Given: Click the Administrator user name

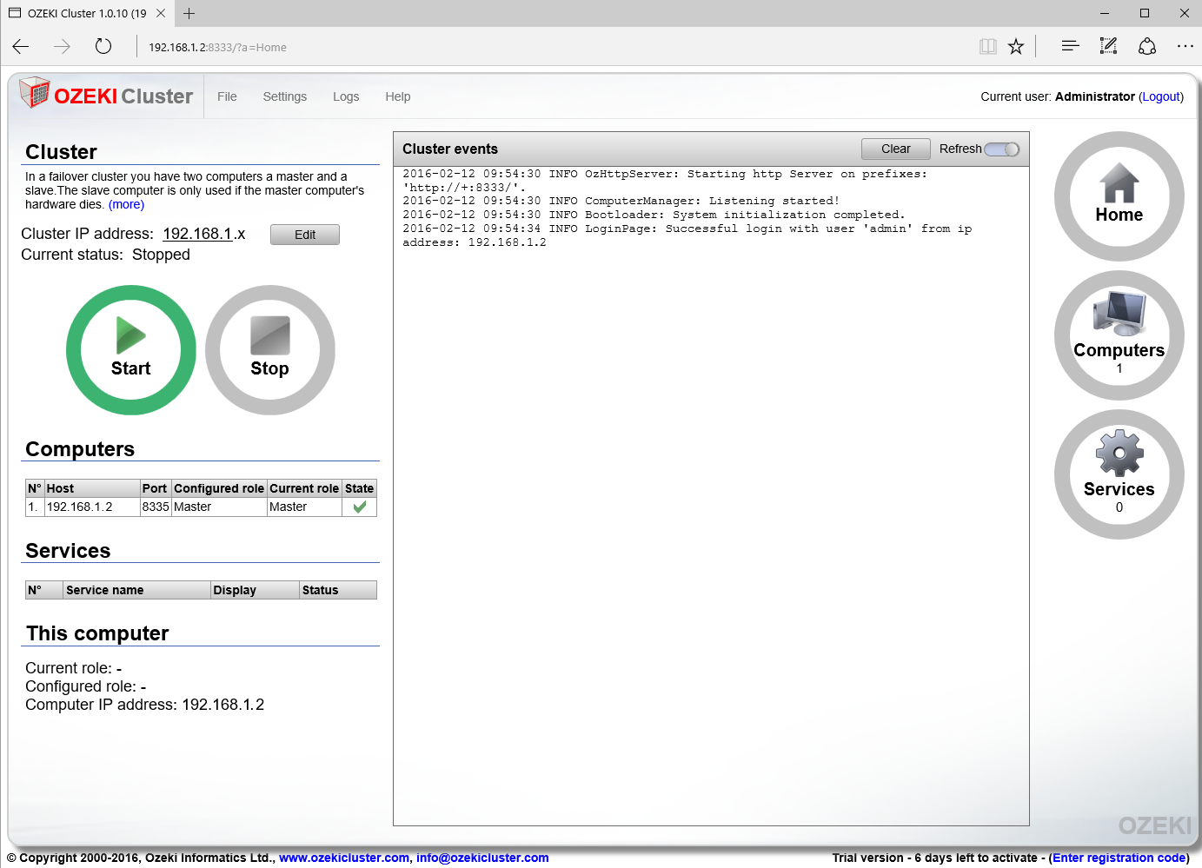Looking at the screenshot, I should 1095,96.
